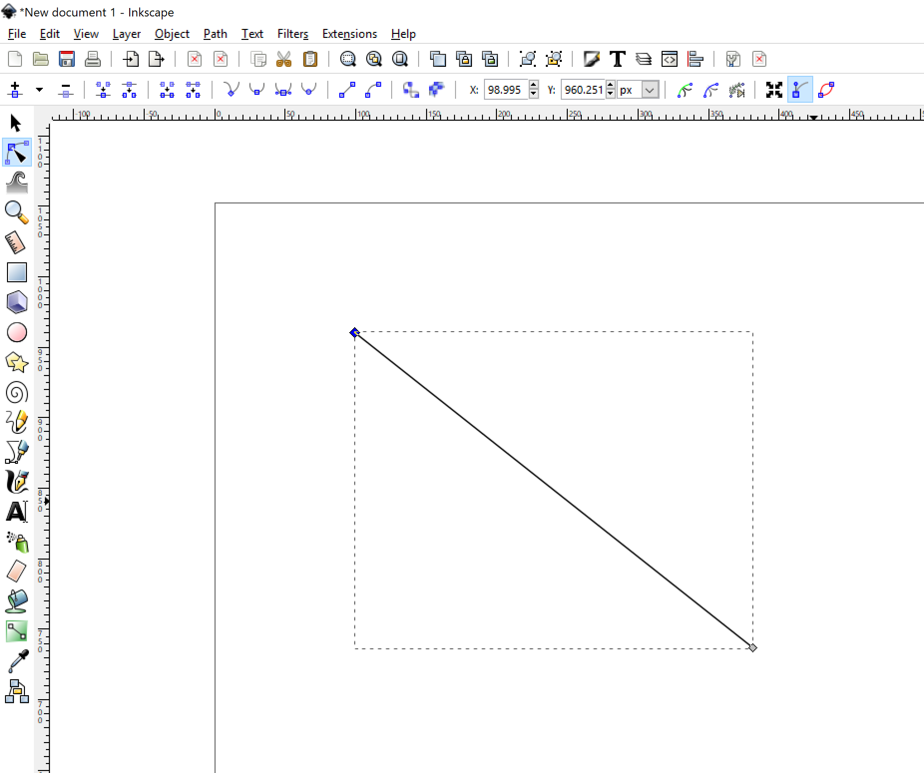Screen dimensions: 924x773
Task: Open the Filters menu
Action: pyautogui.click(x=292, y=34)
